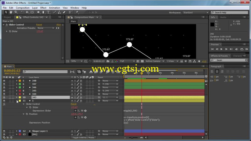Open the Active Camera dropdown
Screen dimensions: 251x141
pyautogui.click(x=155, y=61)
